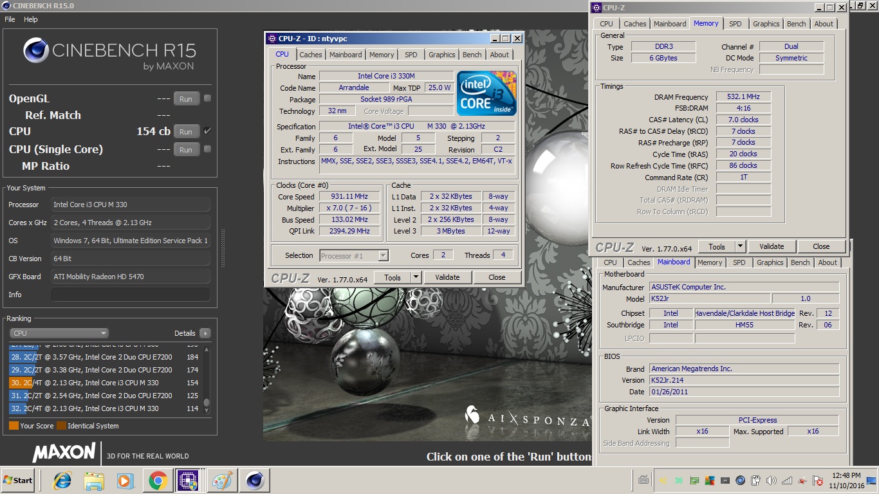Open the Cinebench Help menu
879x494 pixels.
31,19
